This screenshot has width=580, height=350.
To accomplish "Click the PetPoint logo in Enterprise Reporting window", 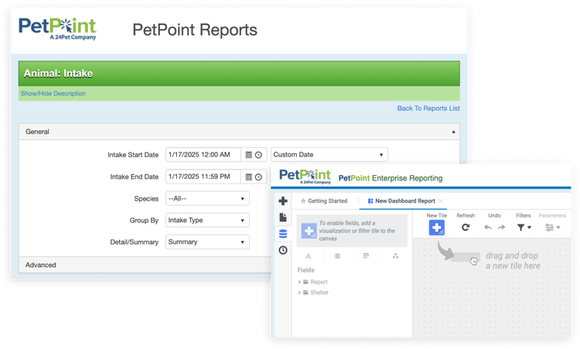I will [305, 177].
